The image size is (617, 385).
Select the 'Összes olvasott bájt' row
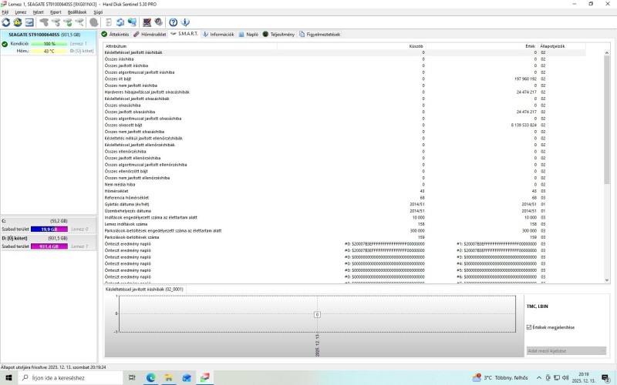345,125
